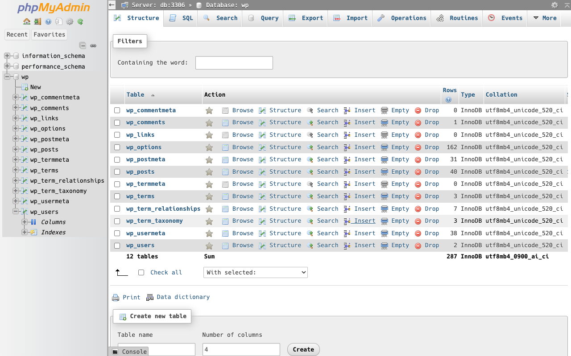Screen dimensions: 571x356
Task: Collapse the wp_users tree node
Action: (16, 212)
